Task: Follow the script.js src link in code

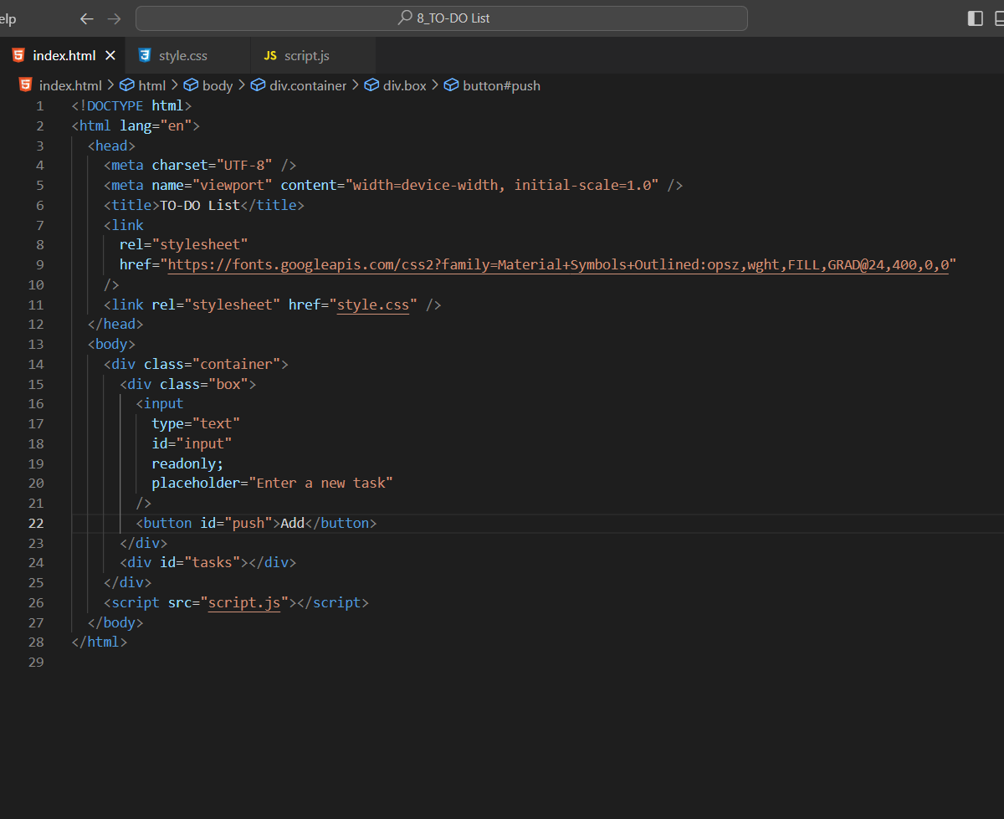Action: coord(244,602)
